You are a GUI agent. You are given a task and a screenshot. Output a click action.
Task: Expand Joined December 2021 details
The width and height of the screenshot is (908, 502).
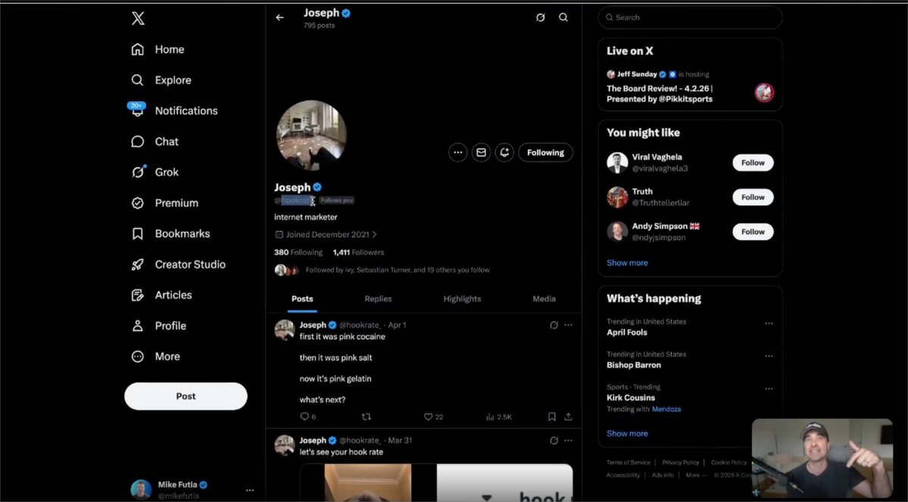tap(326, 234)
